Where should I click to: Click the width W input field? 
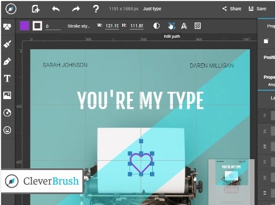[x=112, y=26]
